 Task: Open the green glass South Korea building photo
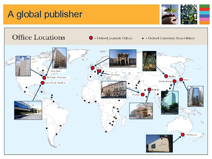click(x=170, y=103)
